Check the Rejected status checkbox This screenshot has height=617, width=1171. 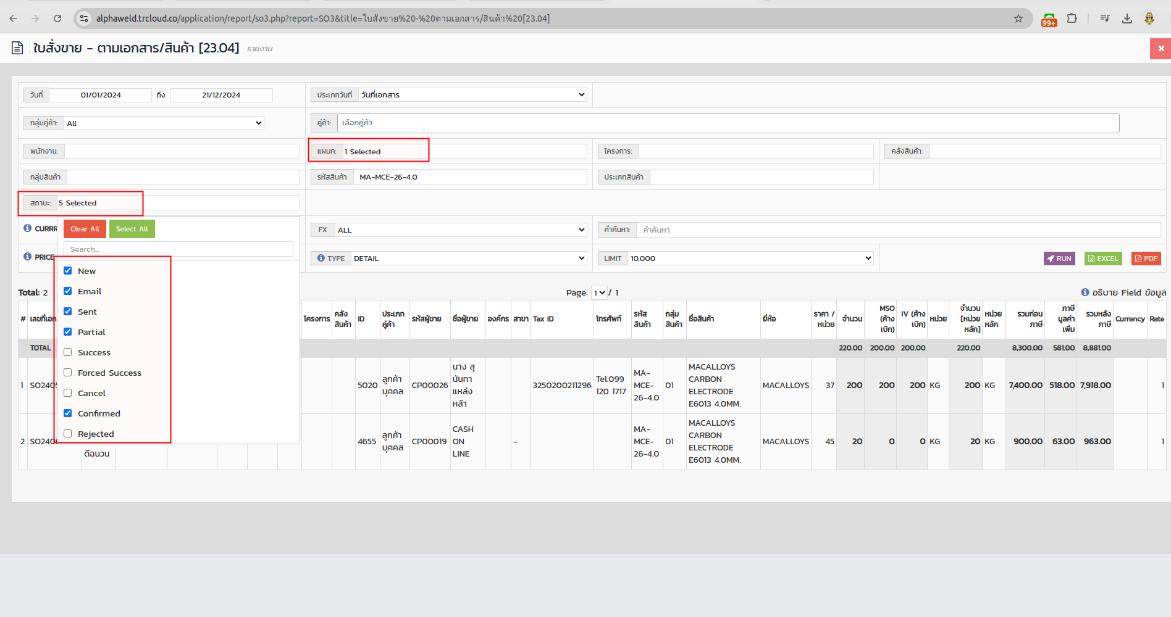coord(68,434)
